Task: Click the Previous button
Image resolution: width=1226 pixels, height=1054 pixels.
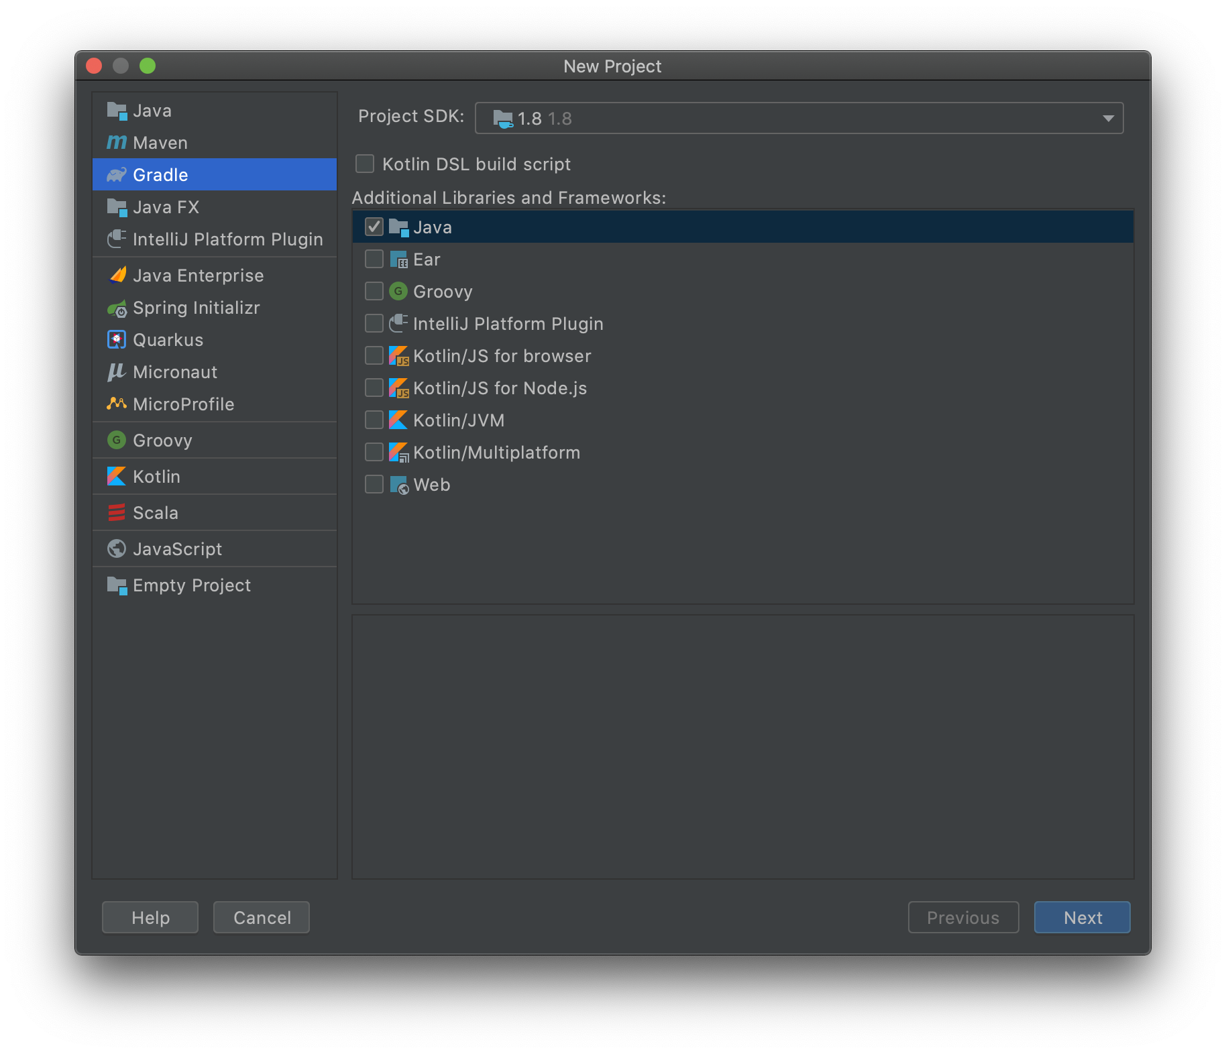Action: (x=963, y=917)
